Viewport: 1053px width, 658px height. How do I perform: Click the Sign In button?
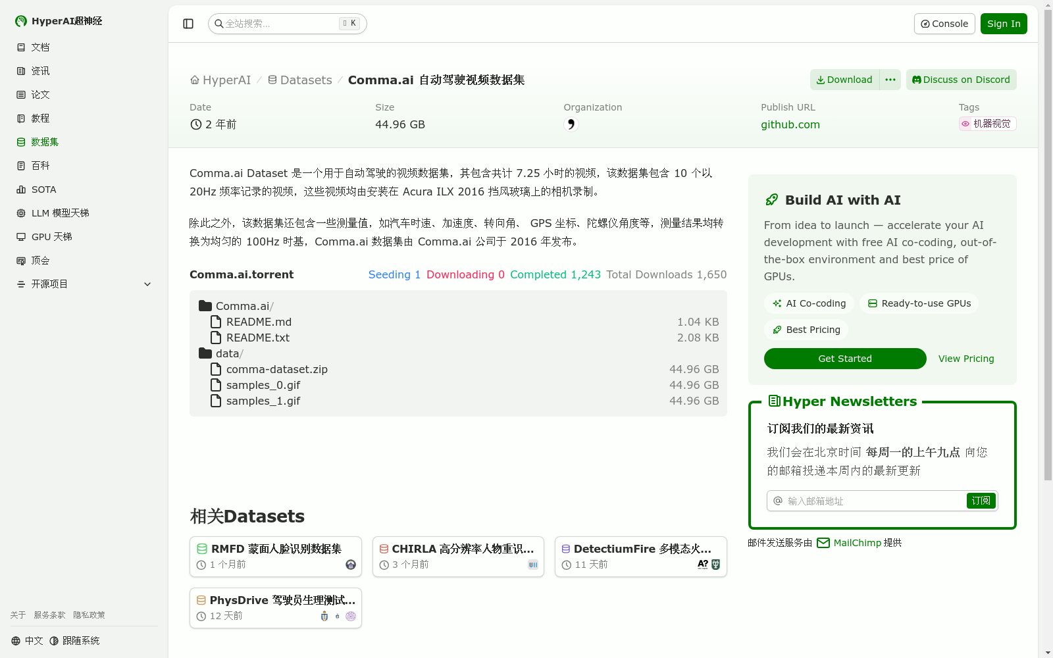1004,24
